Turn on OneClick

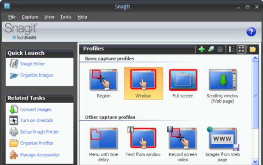tap(37, 121)
